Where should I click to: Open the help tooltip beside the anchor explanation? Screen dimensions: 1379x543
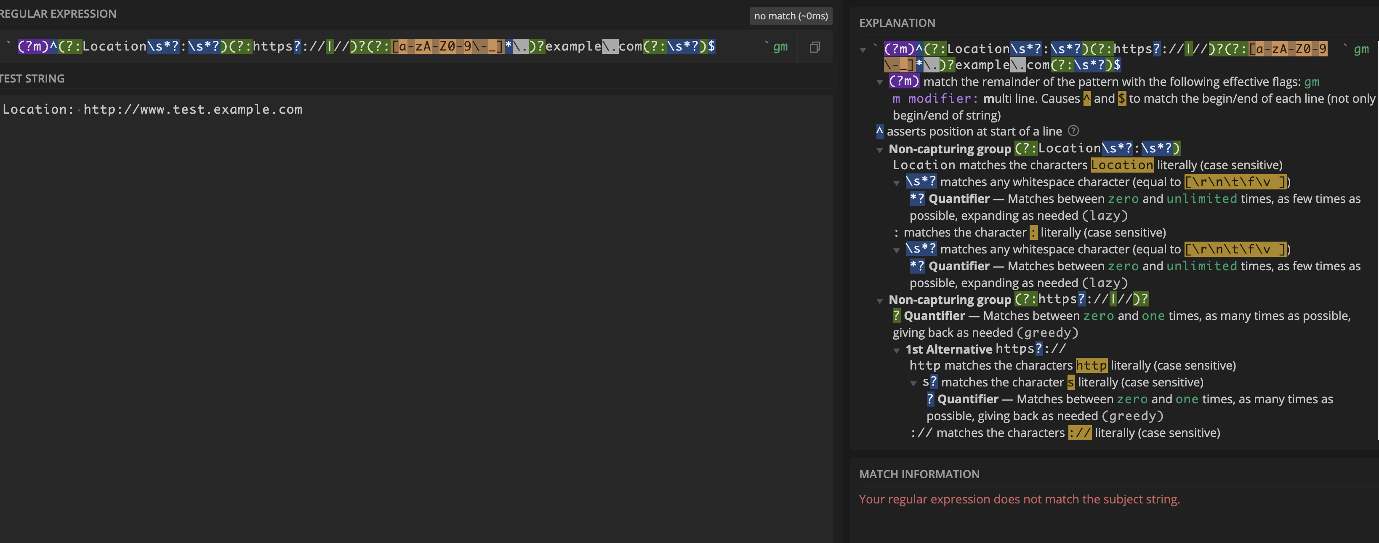pyautogui.click(x=1074, y=130)
